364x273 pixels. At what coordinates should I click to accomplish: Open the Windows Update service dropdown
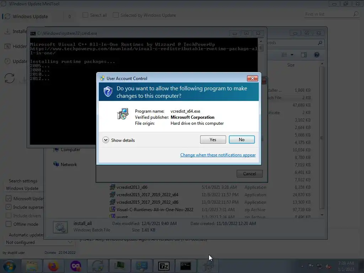pos(24,188)
